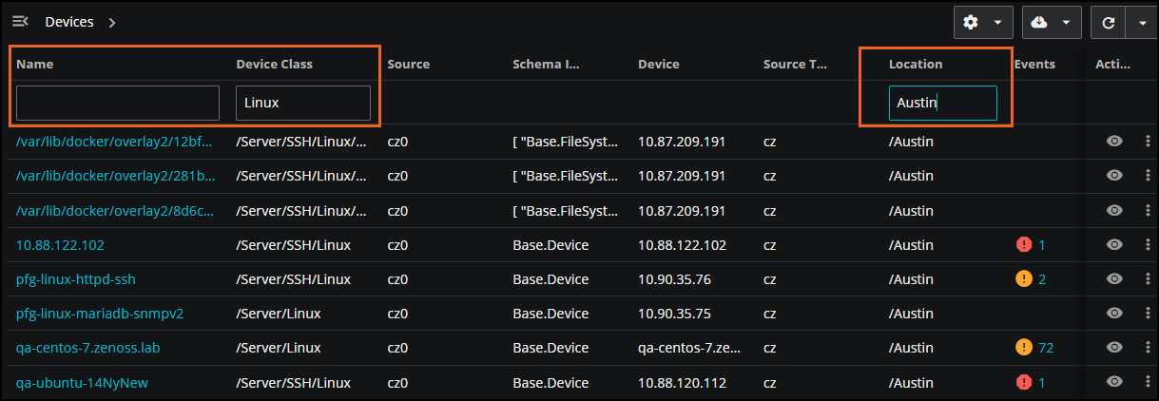
Task: Toggle eye icon for pfg-linux-httpd-ssh row
Action: click(1115, 279)
